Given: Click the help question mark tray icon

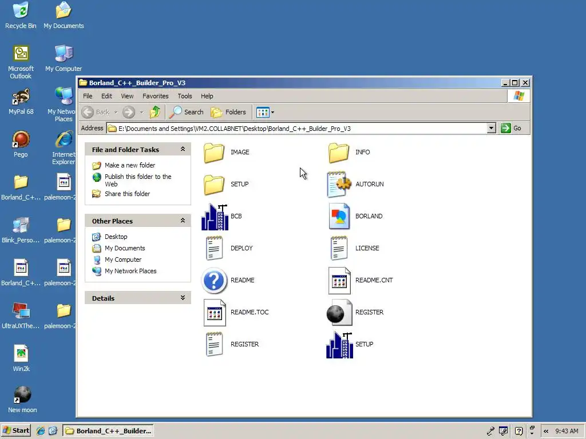Looking at the screenshot, I should (518, 431).
